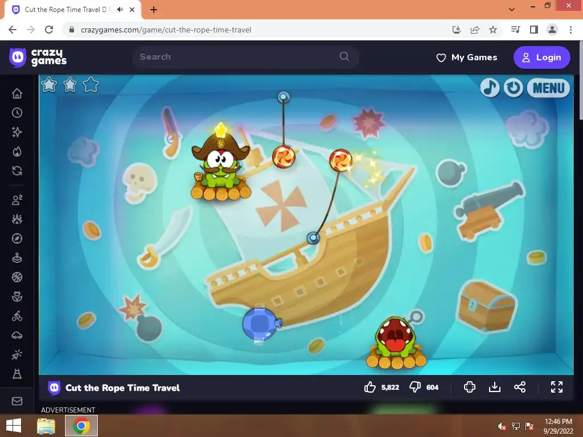583x437 pixels.
Task: Click the taskbar clock showing 12:46 PM
Action: pos(558,422)
